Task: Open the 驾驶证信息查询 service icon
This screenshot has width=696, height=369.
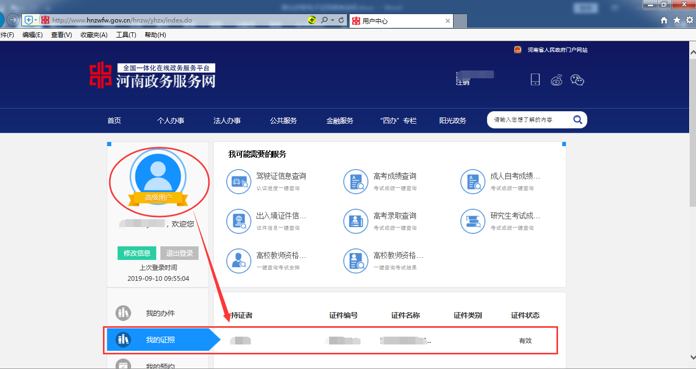Action: pos(239,182)
